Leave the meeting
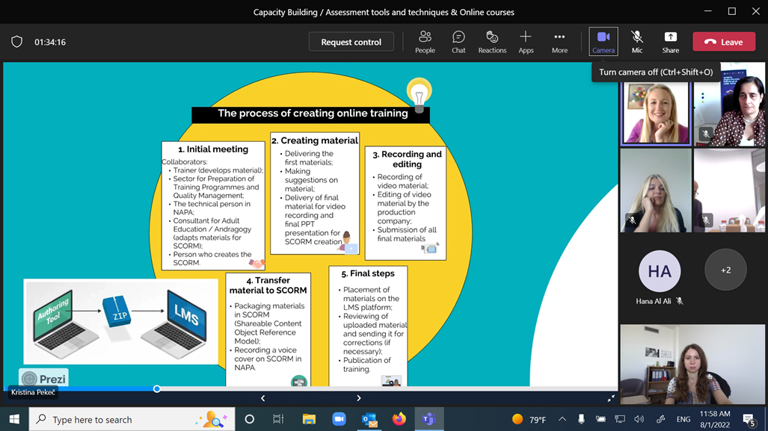 tap(723, 42)
